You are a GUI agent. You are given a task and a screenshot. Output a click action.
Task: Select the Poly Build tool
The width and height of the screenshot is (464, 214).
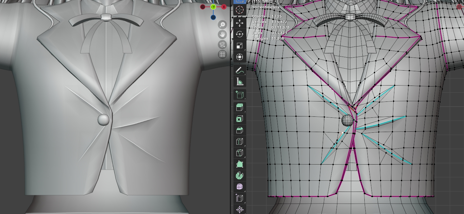pos(240,164)
